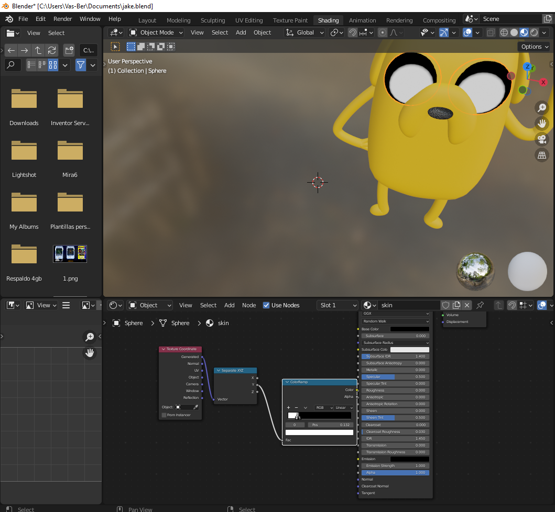The width and height of the screenshot is (555, 512).
Task: Toggle the node editor pin icon
Action: tap(480, 305)
